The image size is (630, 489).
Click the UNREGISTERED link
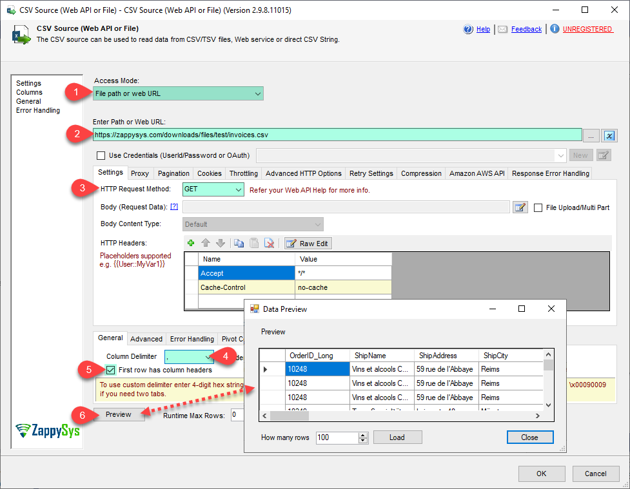587,29
